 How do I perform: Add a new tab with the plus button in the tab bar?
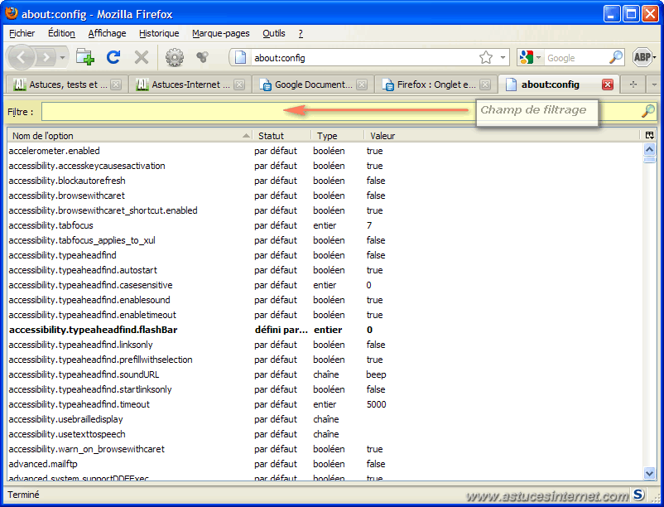[x=633, y=84]
